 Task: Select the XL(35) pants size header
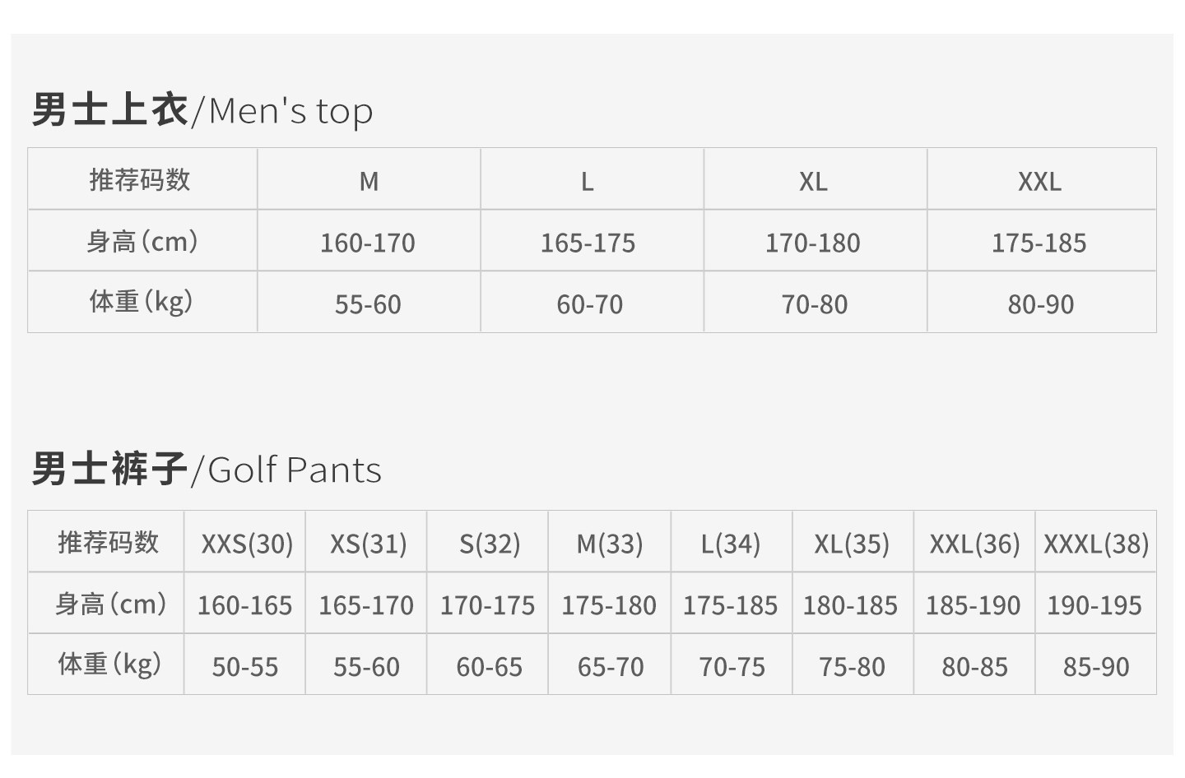pyautogui.click(x=853, y=543)
